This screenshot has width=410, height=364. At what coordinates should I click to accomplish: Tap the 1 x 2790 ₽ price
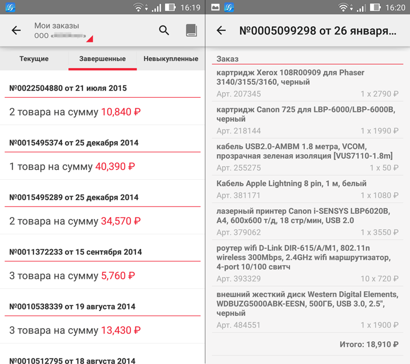click(x=380, y=94)
